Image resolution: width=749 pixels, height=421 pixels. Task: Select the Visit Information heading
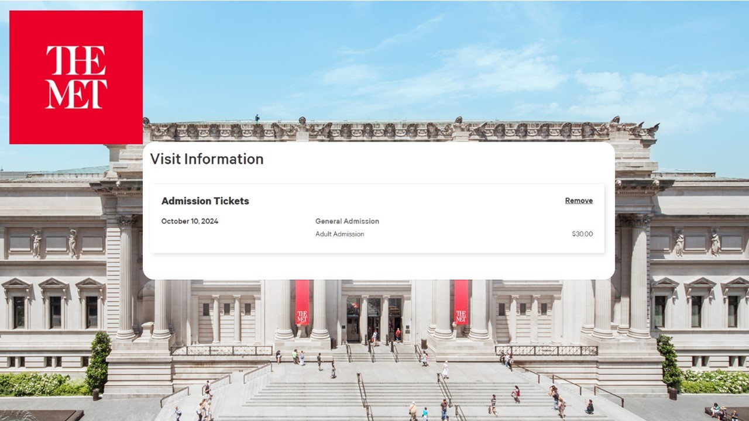coord(207,159)
